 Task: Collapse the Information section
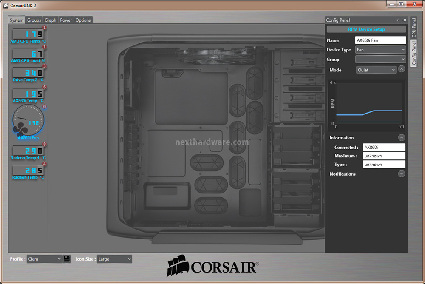point(402,137)
